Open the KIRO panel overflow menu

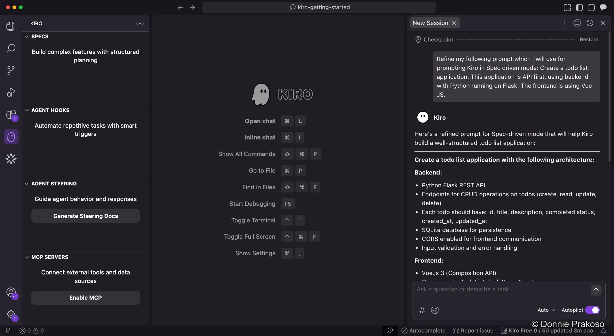(x=140, y=23)
